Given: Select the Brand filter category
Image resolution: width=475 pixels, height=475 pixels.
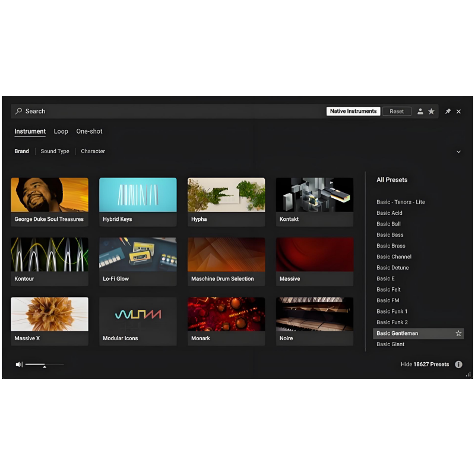Looking at the screenshot, I should click(21, 151).
